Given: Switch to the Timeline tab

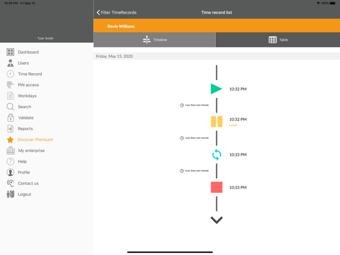Looking at the screenshot, I should pos(155,39).
